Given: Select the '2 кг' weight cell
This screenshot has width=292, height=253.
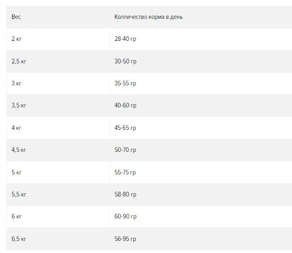Looking at the screenshot, I should 17,39.
